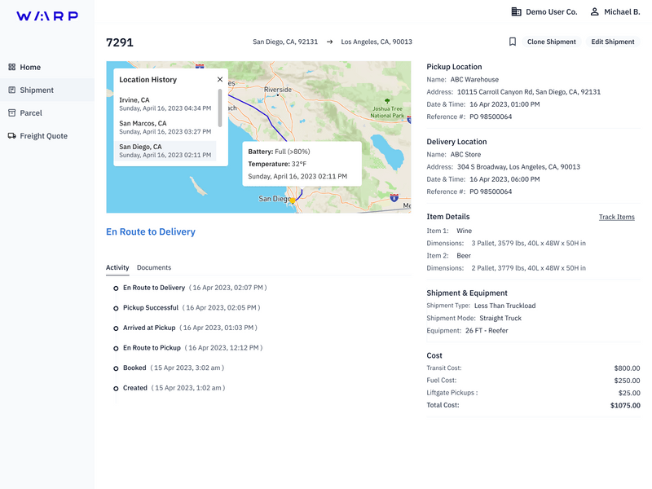Select the Irvine, CA history entry
The height and width of the screenshot is (489, 652).
165,104
